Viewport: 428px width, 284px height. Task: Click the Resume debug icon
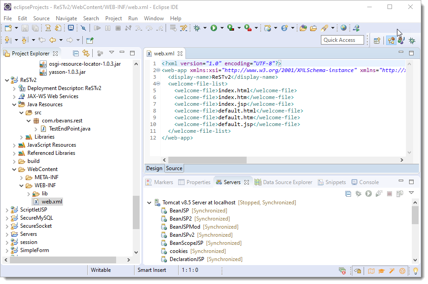pos(97,28)
